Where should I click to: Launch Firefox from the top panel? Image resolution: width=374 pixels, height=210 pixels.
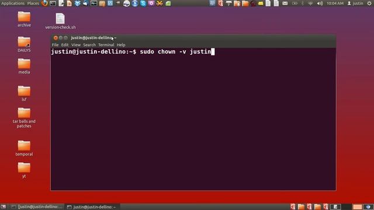pyautogui.click(x=44, y=3)
